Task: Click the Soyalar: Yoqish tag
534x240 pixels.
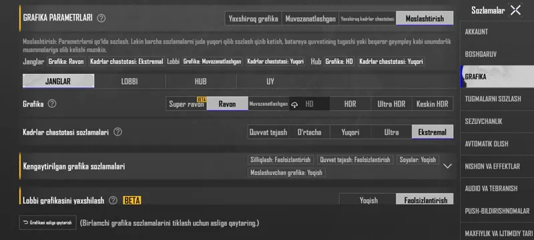Action: coord(418,159)
